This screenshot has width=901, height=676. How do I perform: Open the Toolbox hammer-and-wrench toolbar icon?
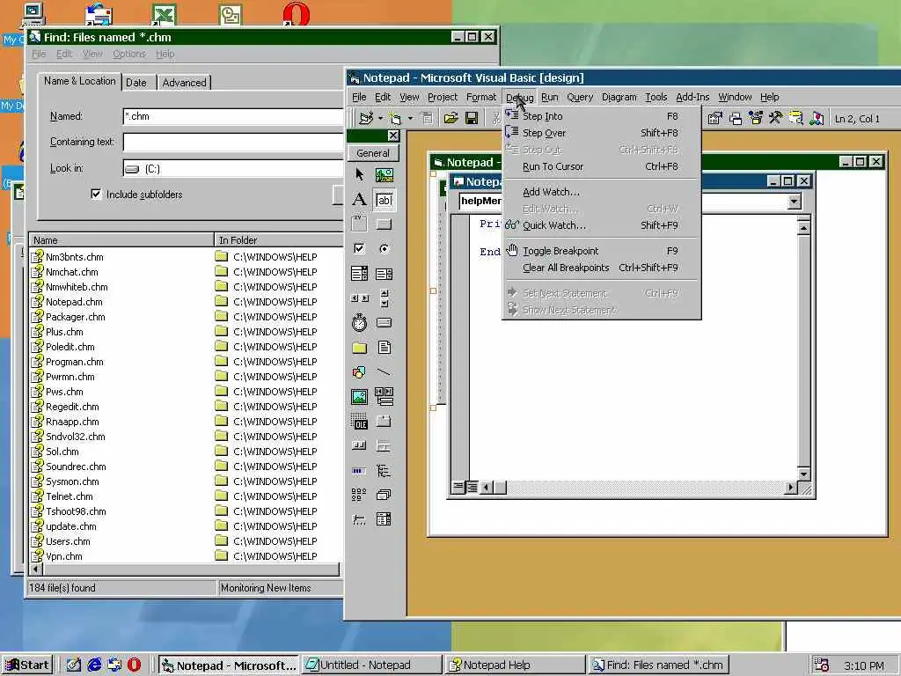[x=775, y=119]
